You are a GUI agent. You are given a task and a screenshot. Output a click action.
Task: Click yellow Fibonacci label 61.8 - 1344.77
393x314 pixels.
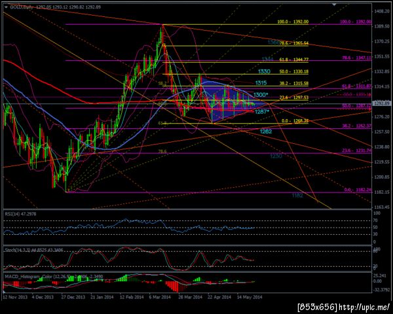pos(294,60)
